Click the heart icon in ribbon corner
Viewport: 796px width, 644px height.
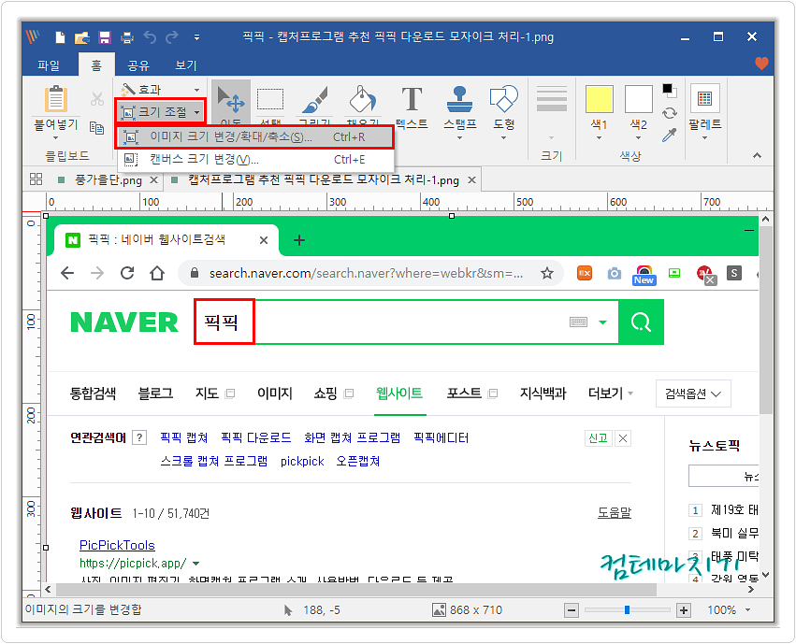point(761,64)
